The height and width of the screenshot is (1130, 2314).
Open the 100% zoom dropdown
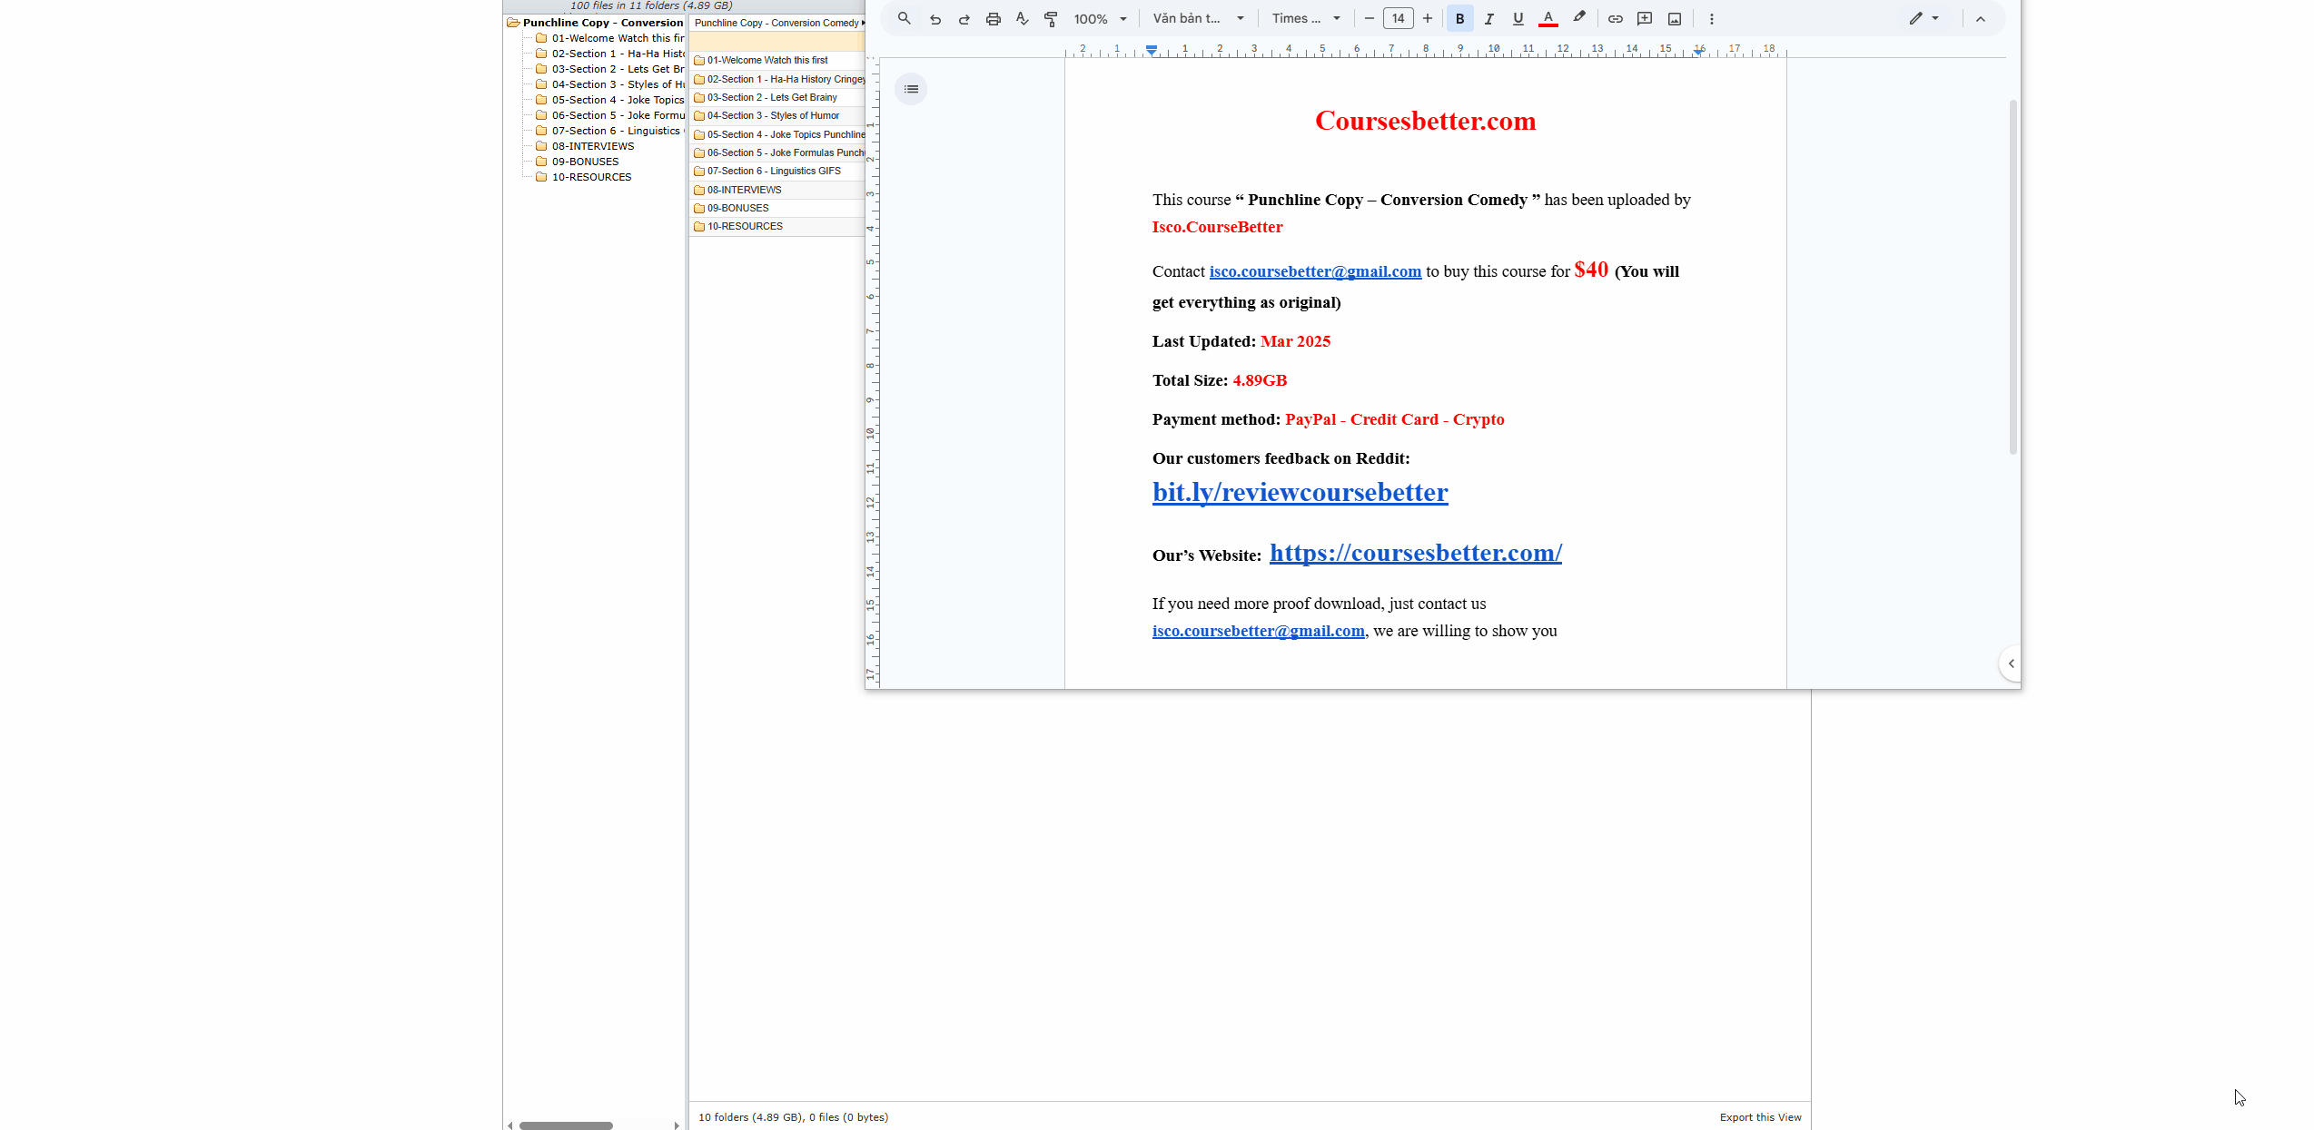tap(1100, 19)
